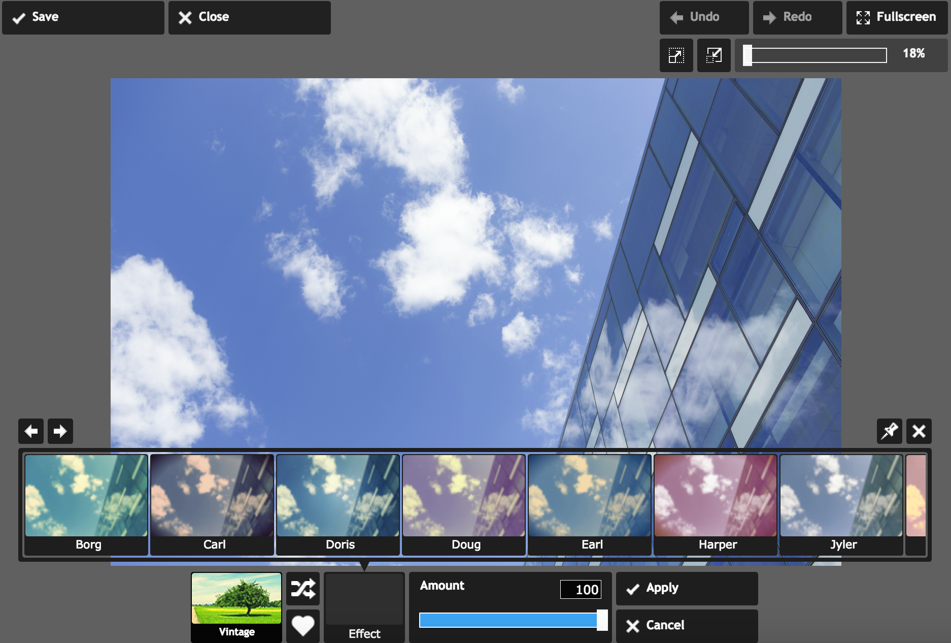Screen dimensions: 951x643
Task: Go to previous effects with left arrow
Action: coord(31,432)
